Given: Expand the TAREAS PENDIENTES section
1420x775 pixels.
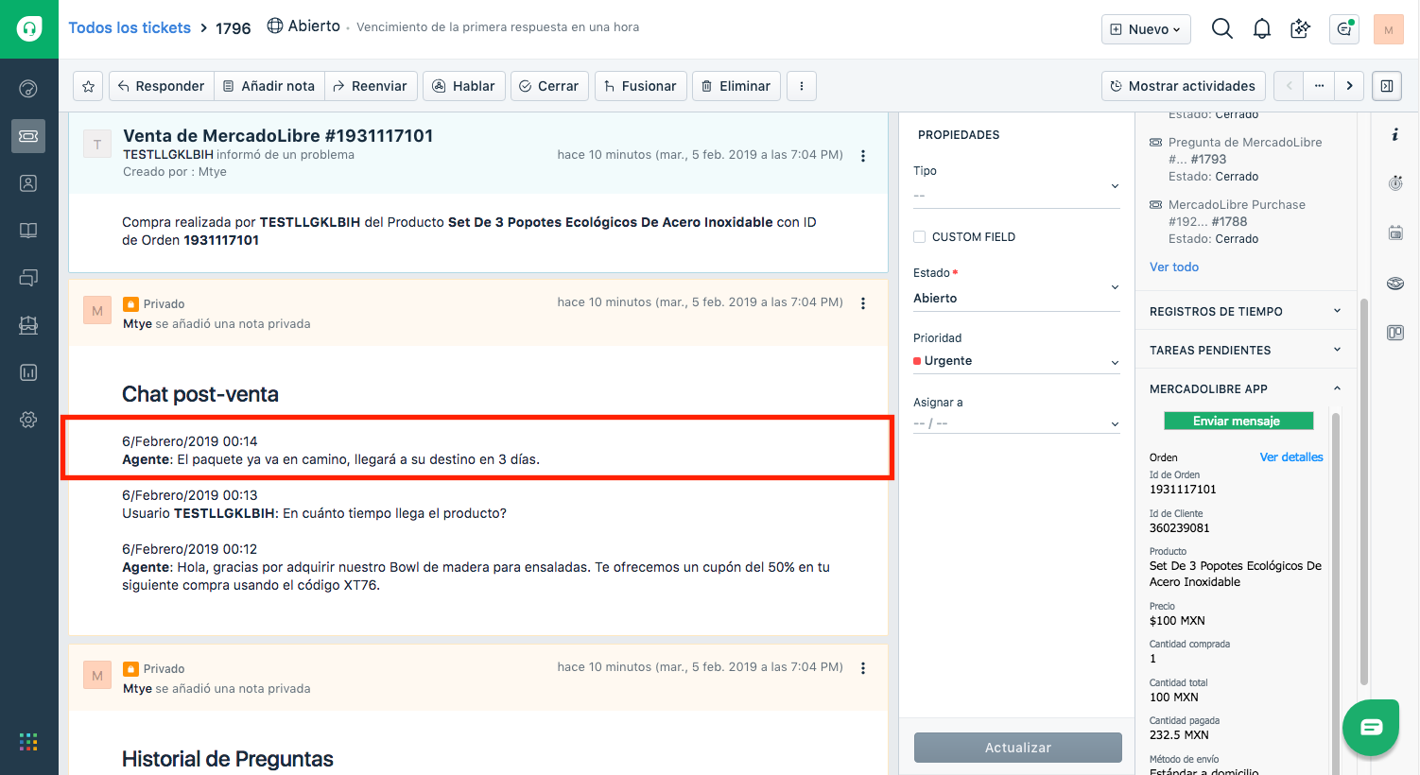Looking at the screenshot, I should [1245, 350].
